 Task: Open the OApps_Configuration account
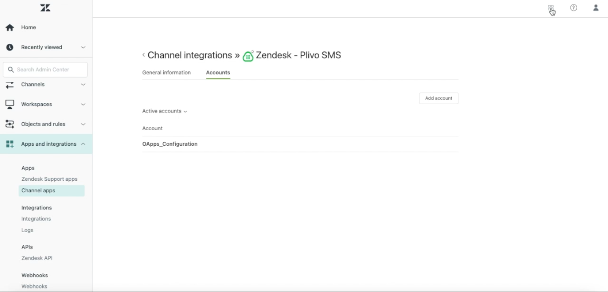coord(170,144)
